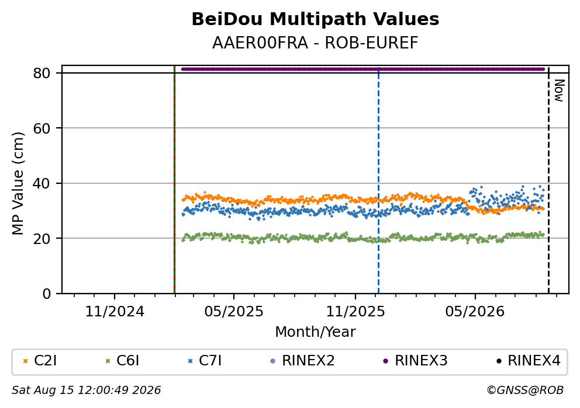Click the MP Value (cm) axis label
Image resolution: width=580 pixels, height=408 pixels.
(x=18, y=183)
